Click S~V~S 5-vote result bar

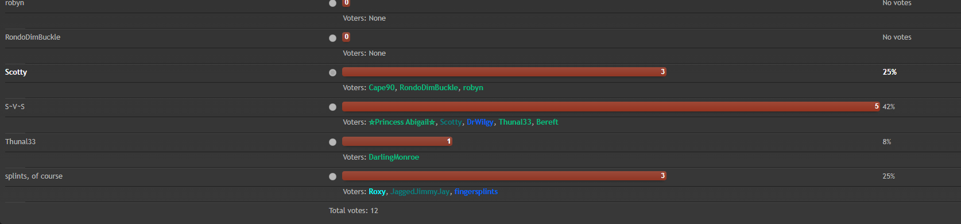(x=611, y=106)
